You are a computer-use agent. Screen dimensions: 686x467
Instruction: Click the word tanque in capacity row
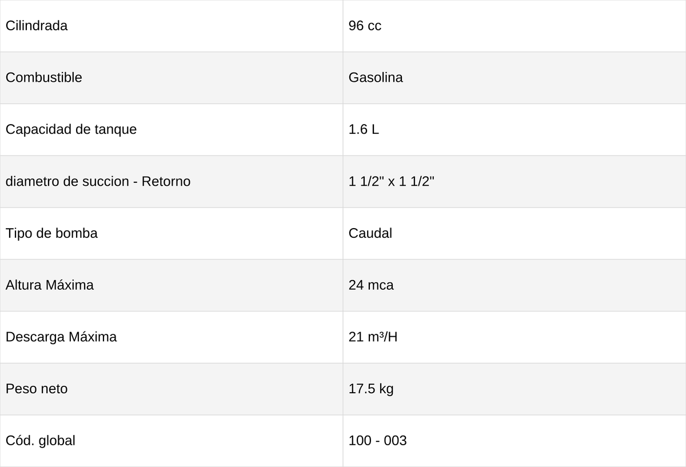(x=118, y=130)
